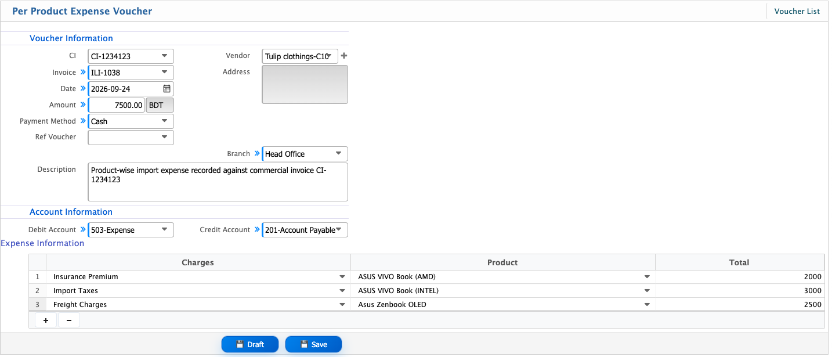
Task: Open Credit Account dropdown 201-Account Payable
Action: 305,230
